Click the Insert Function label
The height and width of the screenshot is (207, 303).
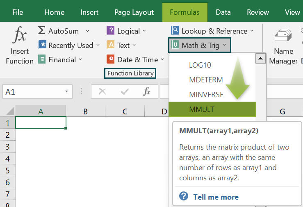(20, 56)
